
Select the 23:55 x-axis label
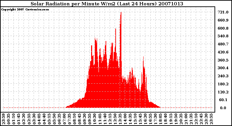pos(211,119)
